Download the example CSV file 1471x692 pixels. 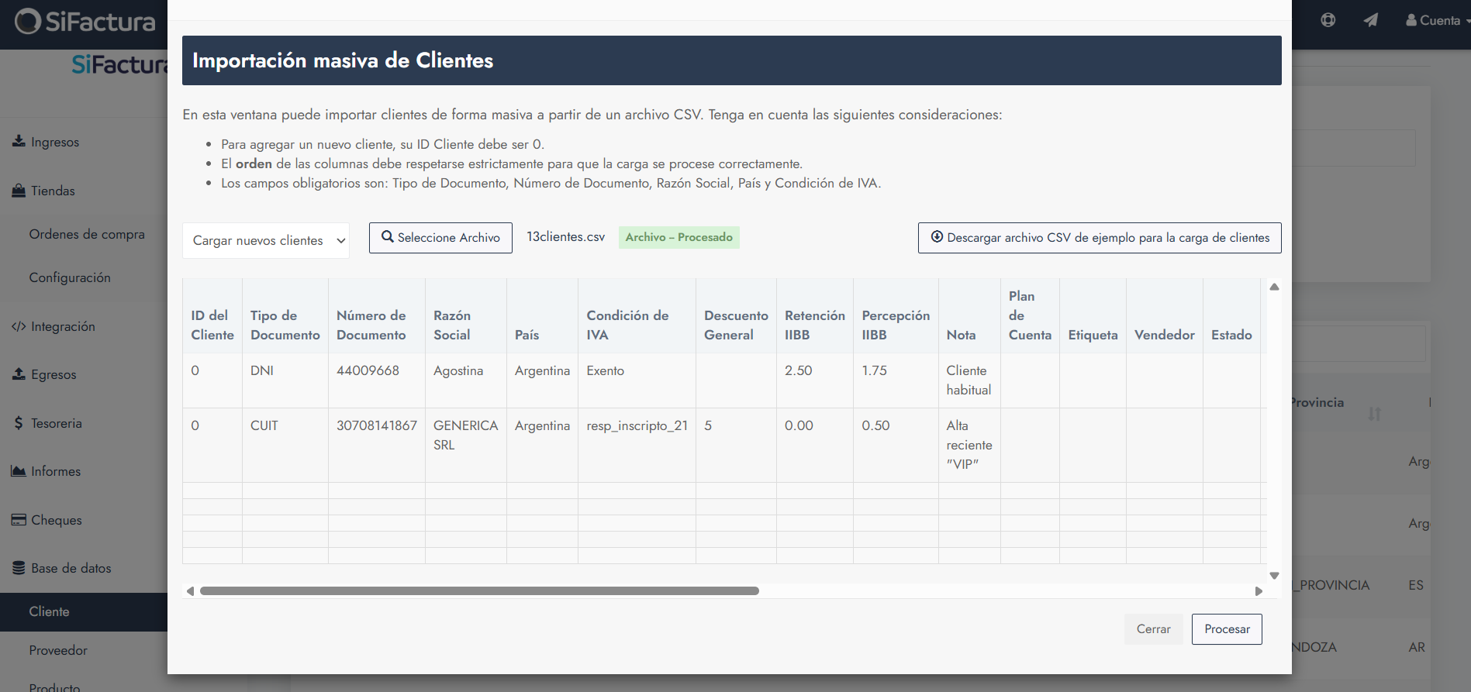pos(1099,238)
